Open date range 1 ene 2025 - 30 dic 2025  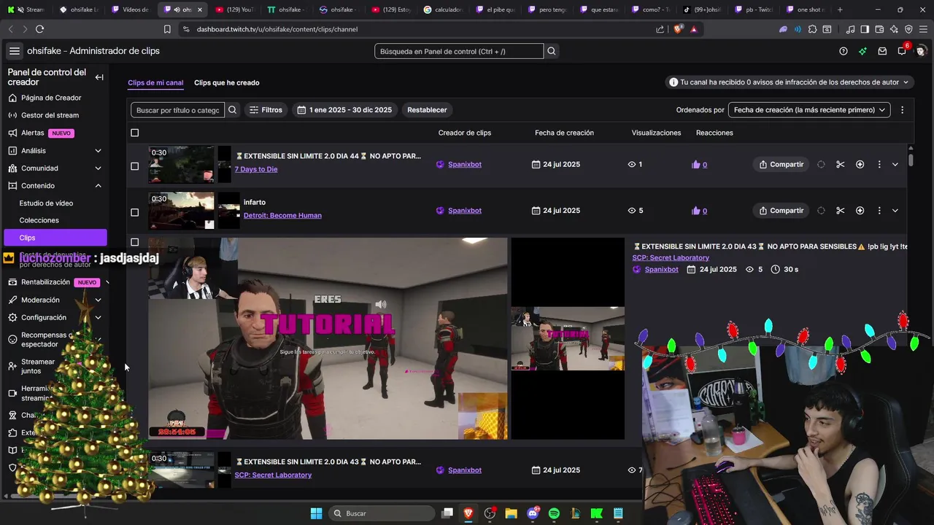click(x=345, y=110)
